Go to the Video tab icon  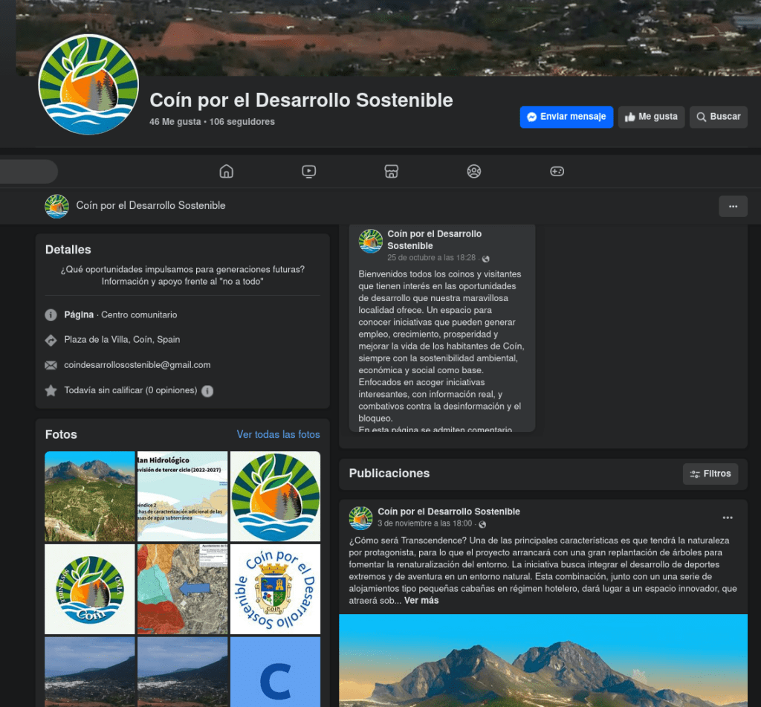tap(309, 172)
